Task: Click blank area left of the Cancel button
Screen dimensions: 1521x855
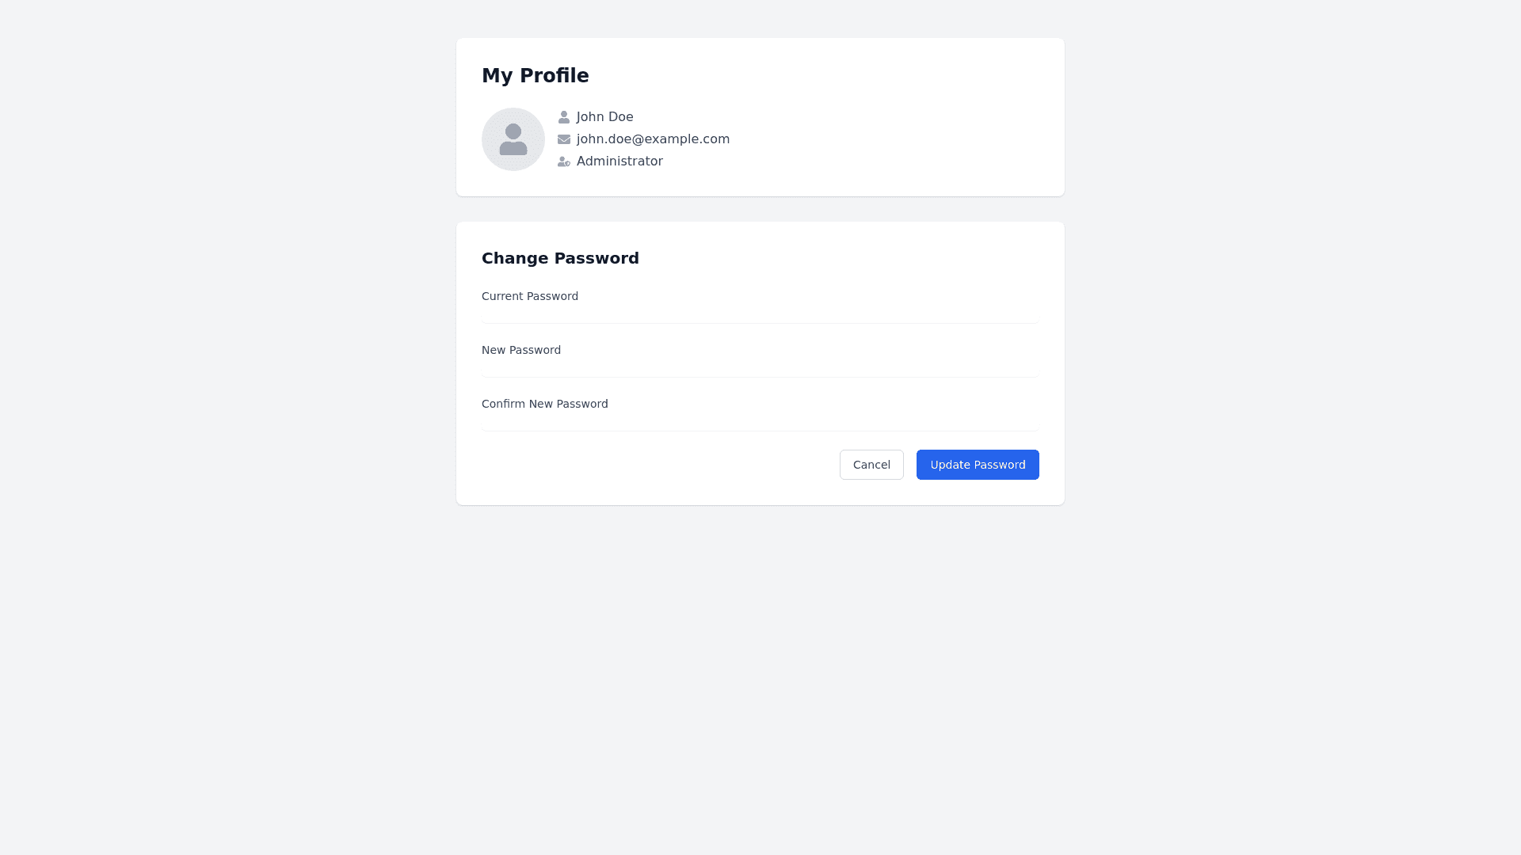Action: pyautogui.click(x=650, y=465)
